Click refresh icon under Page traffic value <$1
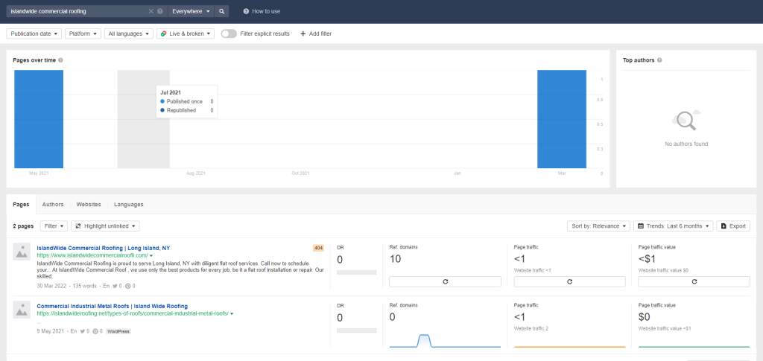763x361 pixels. (x=694, y=282)
